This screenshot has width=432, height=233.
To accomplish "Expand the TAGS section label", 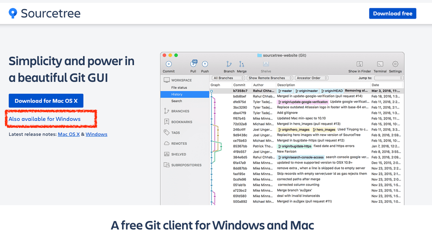I will (176, 133).
